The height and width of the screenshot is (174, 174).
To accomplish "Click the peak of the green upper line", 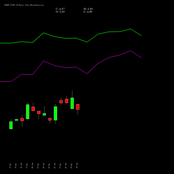I will pyautogui.click(x=130, y=29).
